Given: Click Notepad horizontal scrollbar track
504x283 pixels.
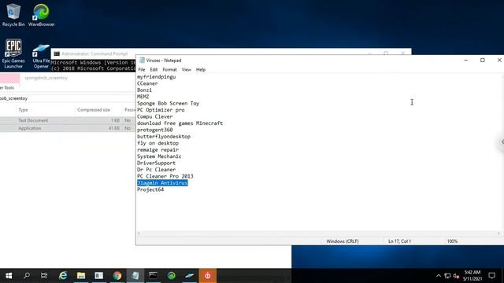Looking at the screenshot, I should (x=318, y=233).
